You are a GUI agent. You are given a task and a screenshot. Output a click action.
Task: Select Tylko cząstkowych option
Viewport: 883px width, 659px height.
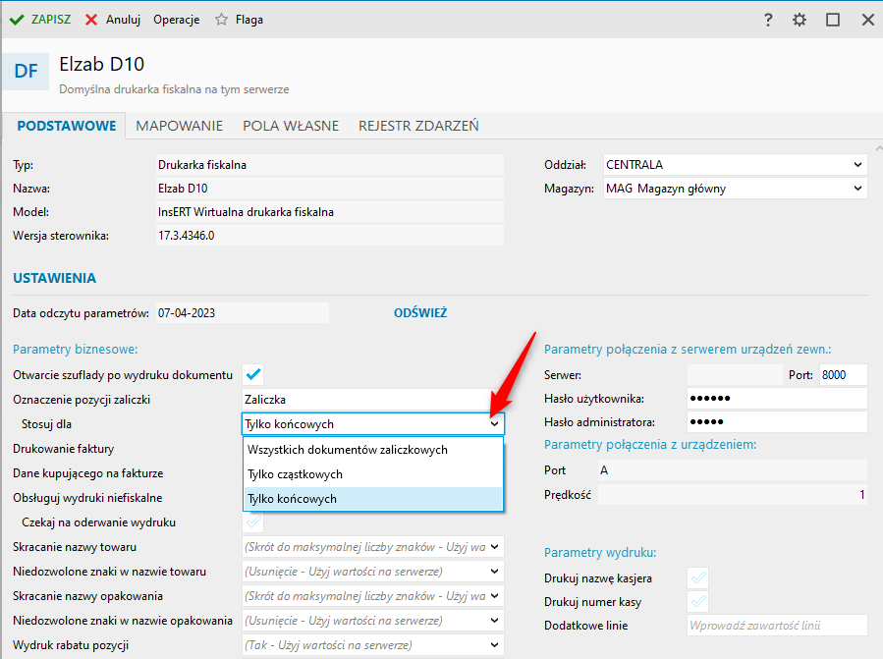(373, 474)
